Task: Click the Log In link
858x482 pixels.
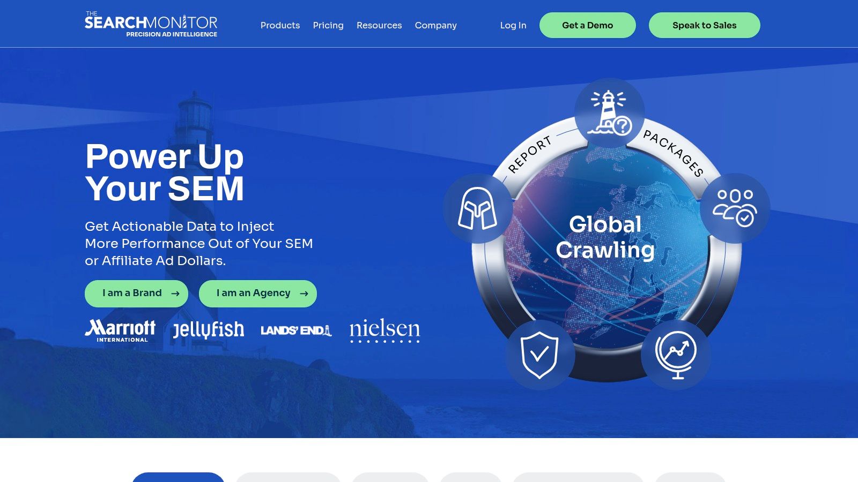Action: pos(513,25)
